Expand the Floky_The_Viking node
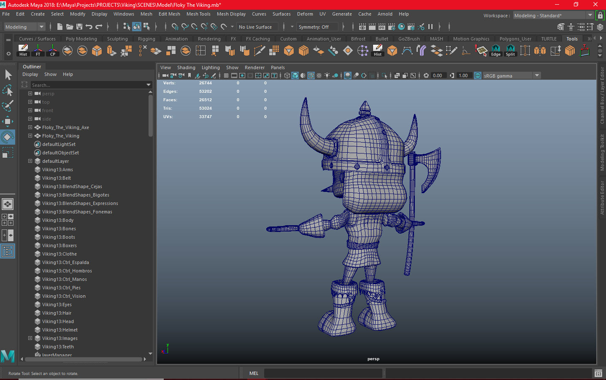 click(x=30, y=135)
